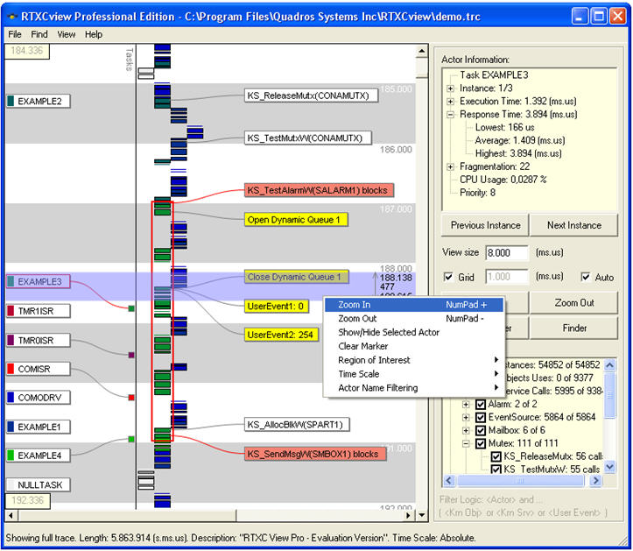The height and width of the screenshot is (551, 633).
Task: Choose Show/Hide Selected Actor
Action: click(x=414, y=333)
